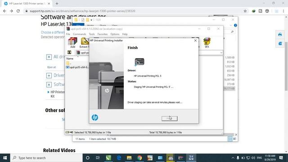Screen dimensions: 288x162
Task: Collapse the 'All drivers' X expander
Action: (x=49, y=57)
